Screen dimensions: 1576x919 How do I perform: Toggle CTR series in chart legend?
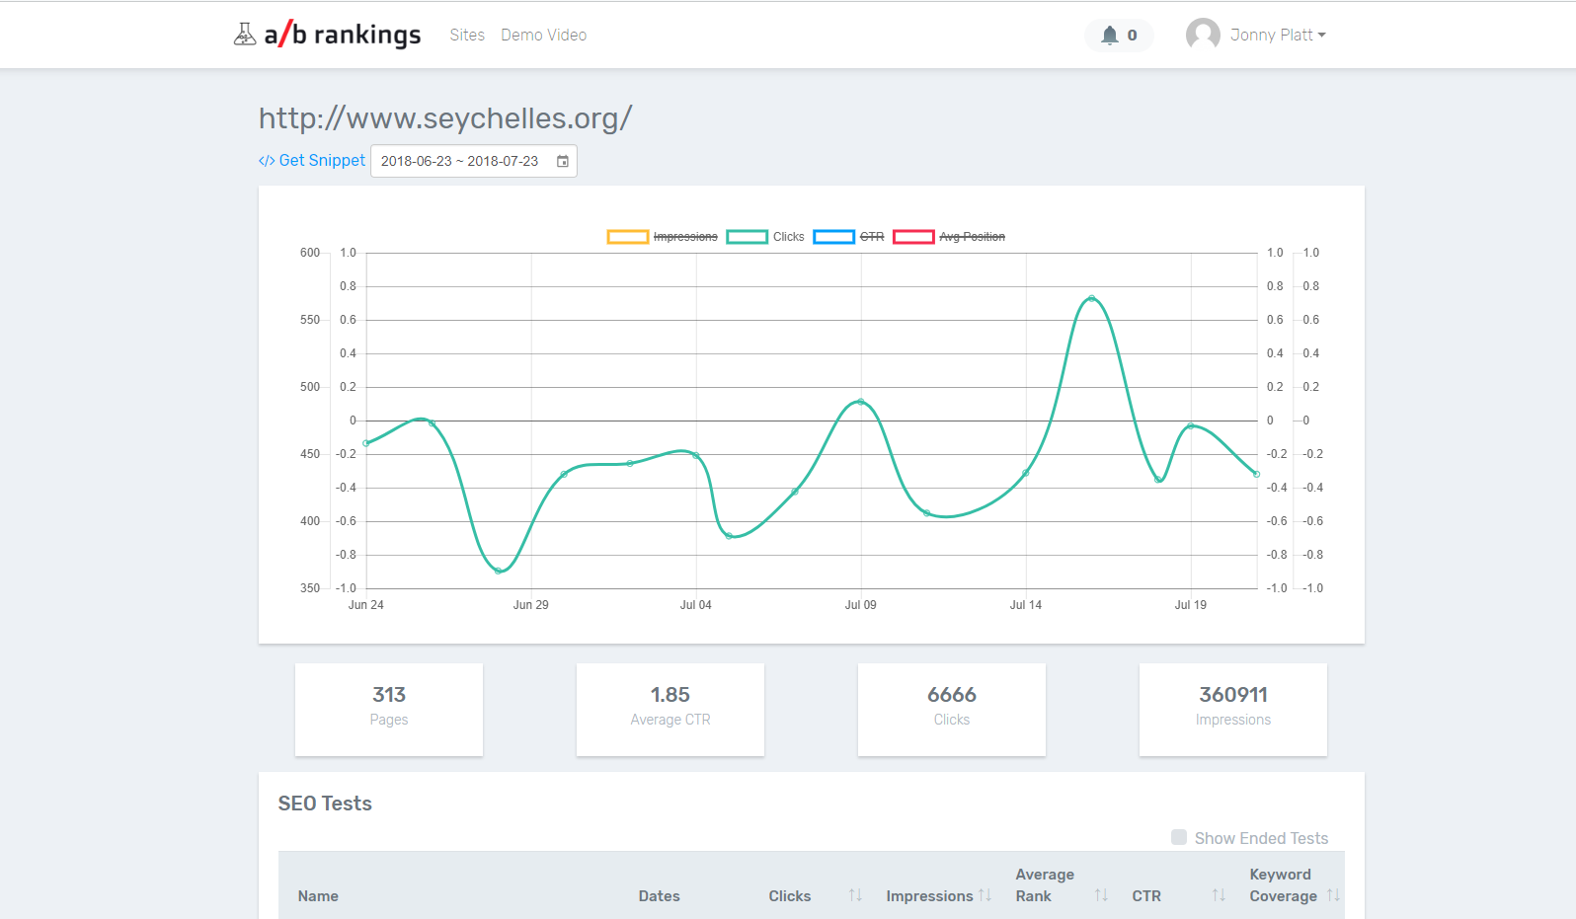click(871, 237)
